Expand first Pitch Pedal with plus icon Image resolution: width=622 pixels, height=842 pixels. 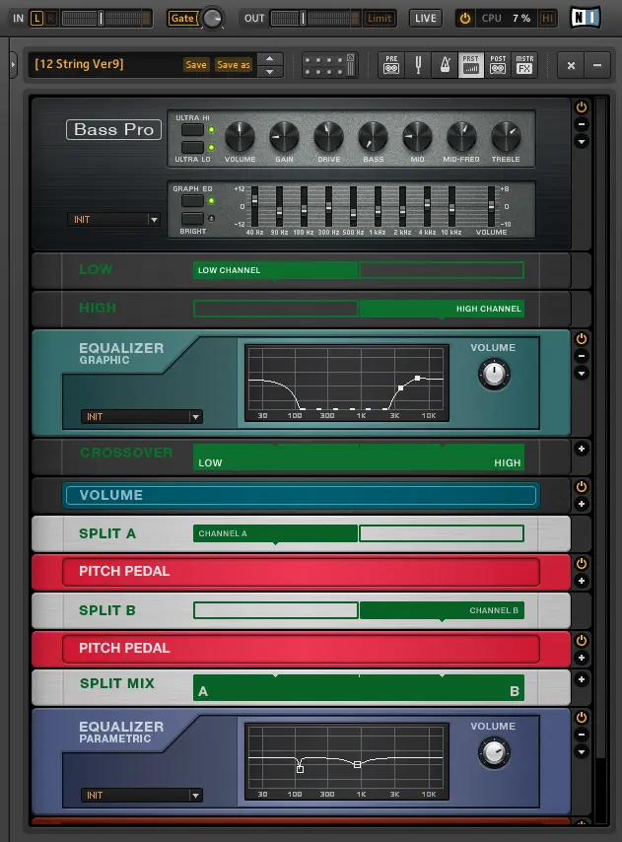[x=582, y=581]
